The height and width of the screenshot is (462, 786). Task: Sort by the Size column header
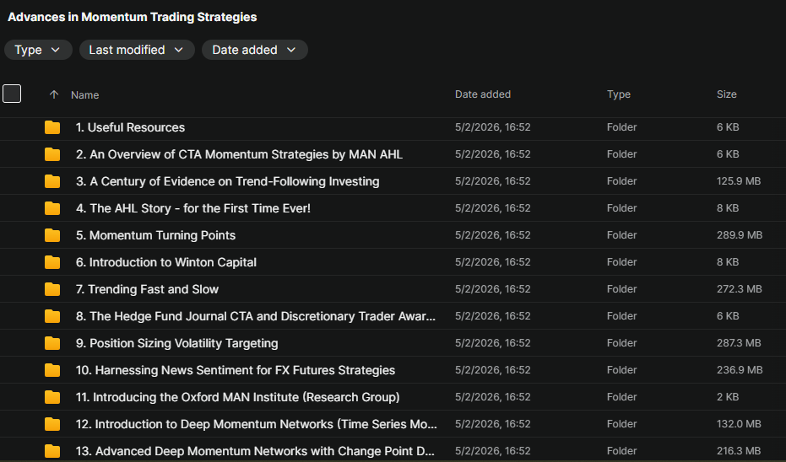point(726,94)
